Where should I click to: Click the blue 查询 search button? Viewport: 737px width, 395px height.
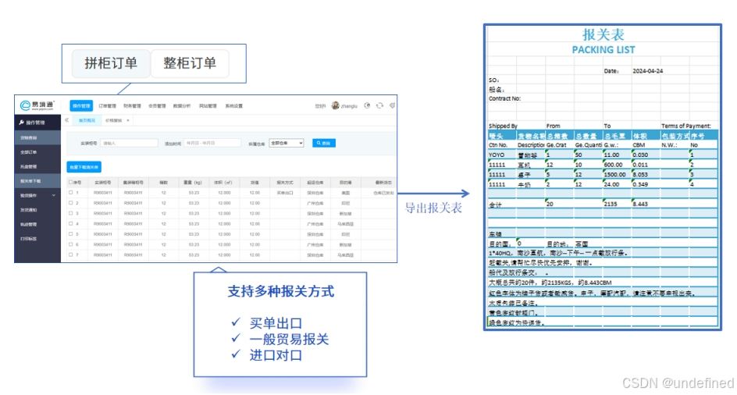coord(324,143)
